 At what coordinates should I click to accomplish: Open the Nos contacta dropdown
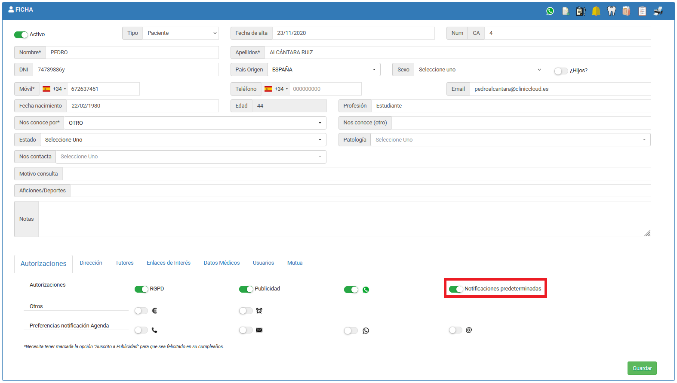pyautogui.click(x=191, y=157)
